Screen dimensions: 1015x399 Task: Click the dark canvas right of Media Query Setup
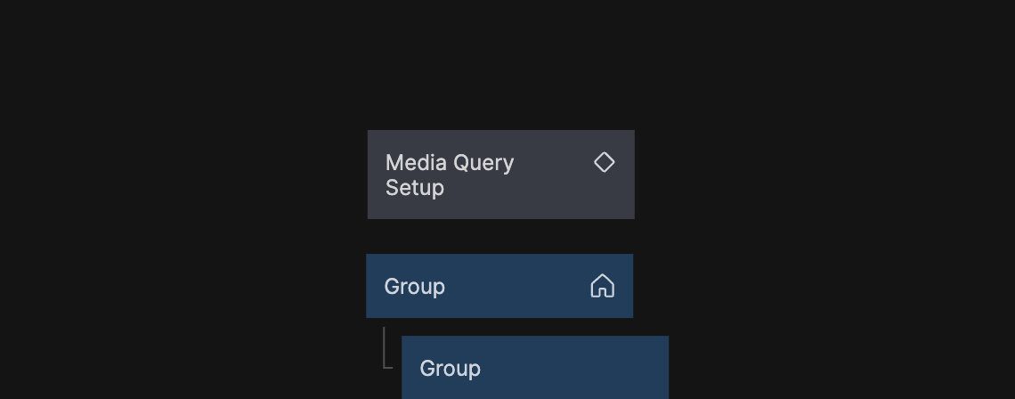801,175
